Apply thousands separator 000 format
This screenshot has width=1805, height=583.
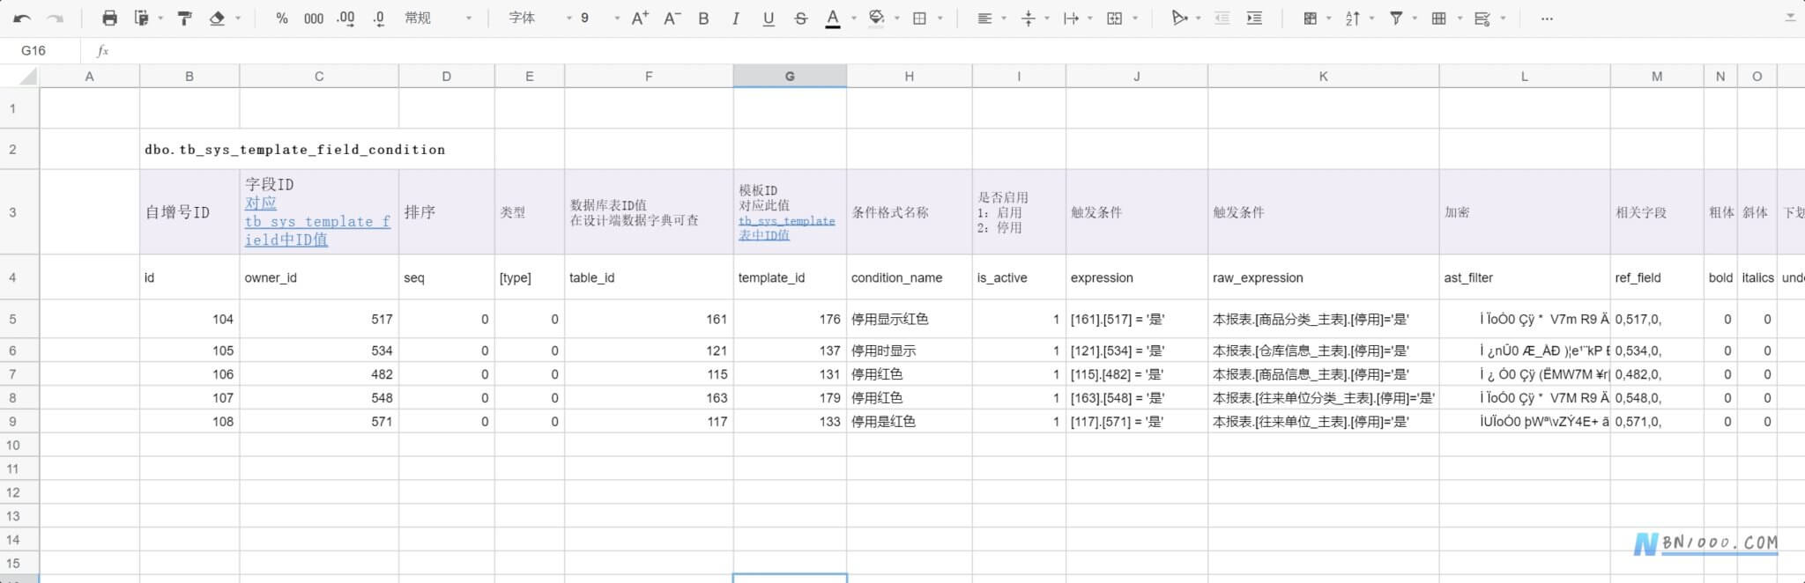pos(313,18)
